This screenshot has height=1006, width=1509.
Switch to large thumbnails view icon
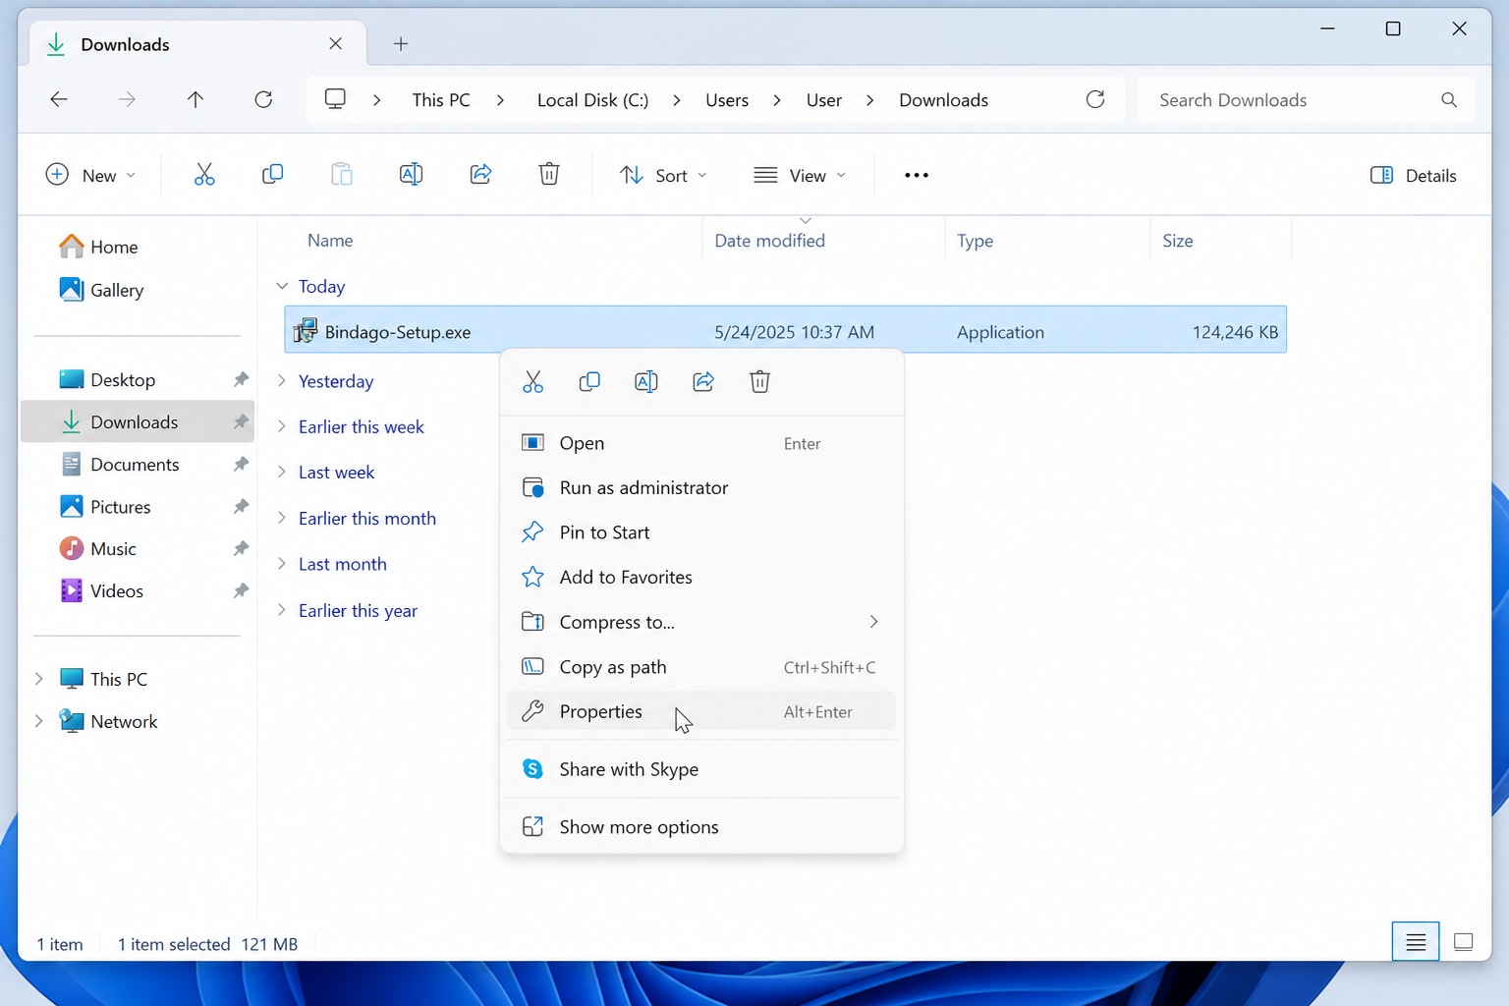[1463, 942]
